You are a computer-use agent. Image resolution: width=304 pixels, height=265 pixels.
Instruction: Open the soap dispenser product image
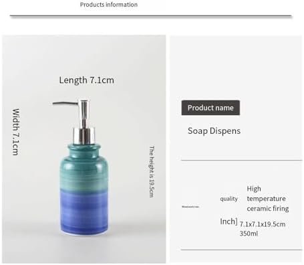[x=84, y=149]
